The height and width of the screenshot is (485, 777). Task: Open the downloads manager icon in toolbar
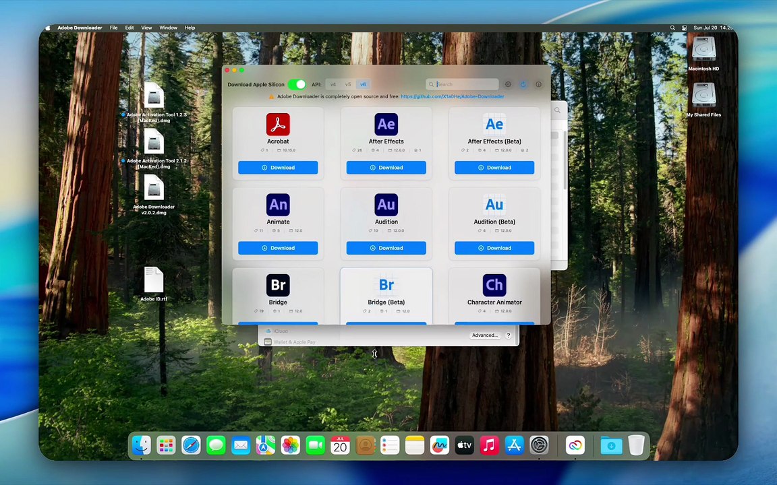[539, 84]
